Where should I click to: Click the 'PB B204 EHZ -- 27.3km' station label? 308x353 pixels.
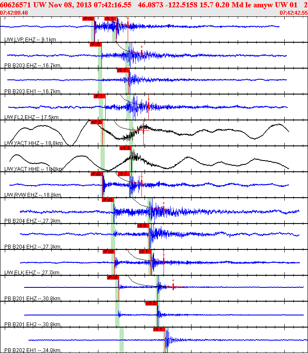pyautogui.click(x=33, y=221)
